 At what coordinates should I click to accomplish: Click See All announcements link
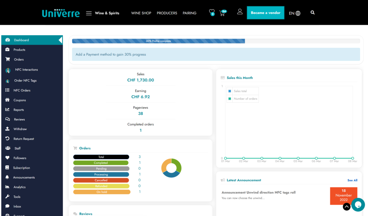click(352, 180)
